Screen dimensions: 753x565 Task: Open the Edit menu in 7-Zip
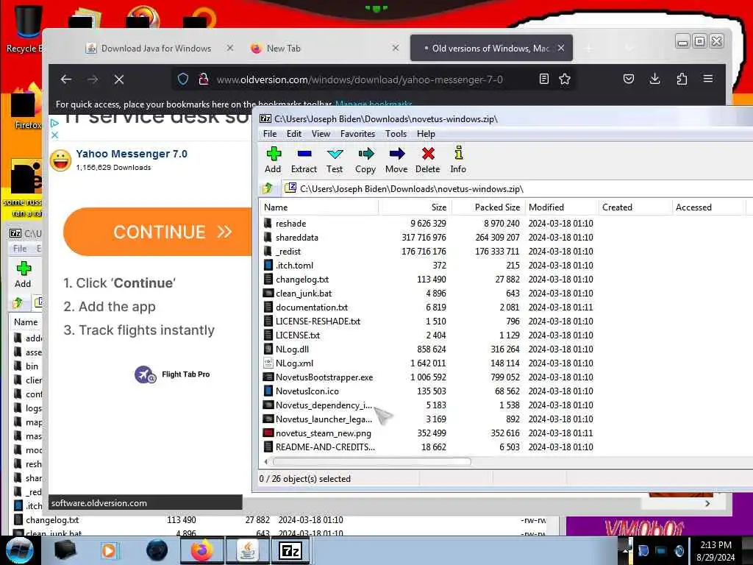tap(294, 134)
